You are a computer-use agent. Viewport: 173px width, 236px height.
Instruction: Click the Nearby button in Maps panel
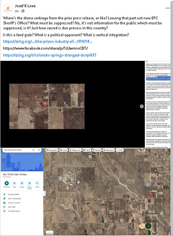[x=22, y=184]
